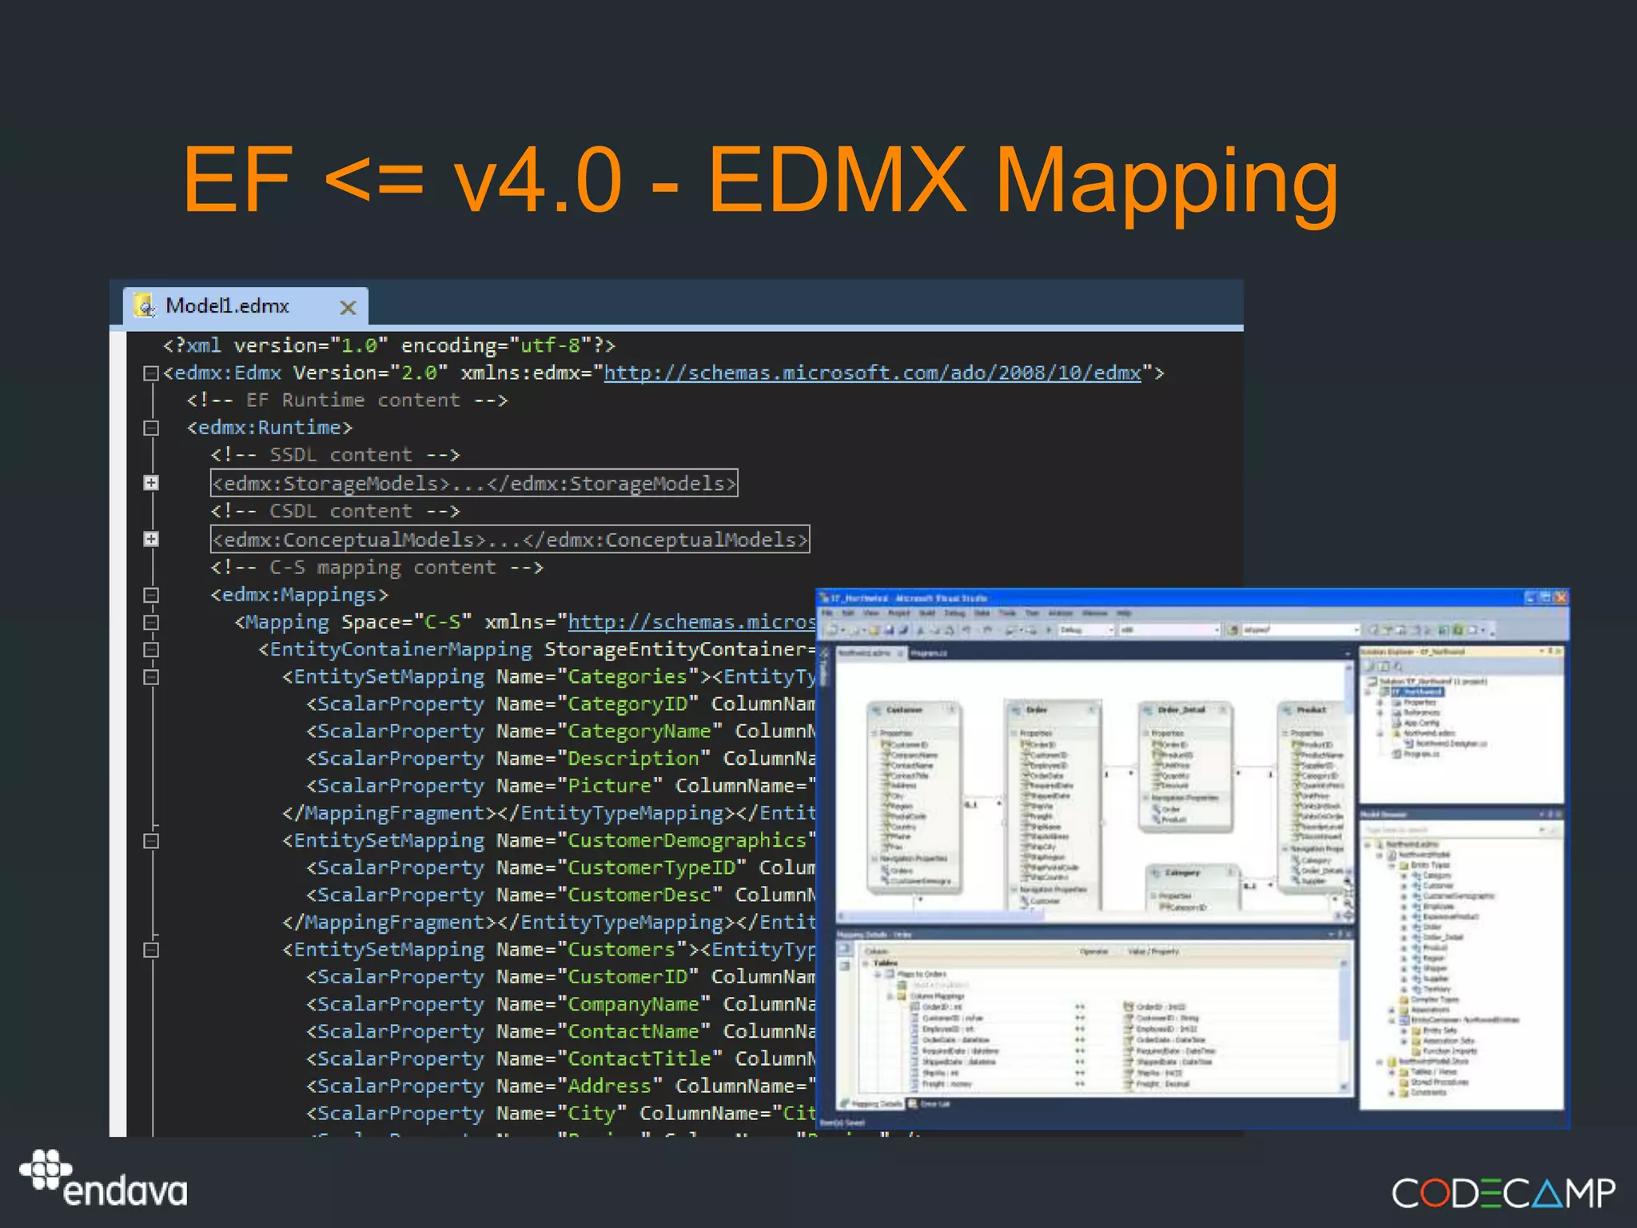
Task: Click the New Project toolbar icon
Action: 832,630
